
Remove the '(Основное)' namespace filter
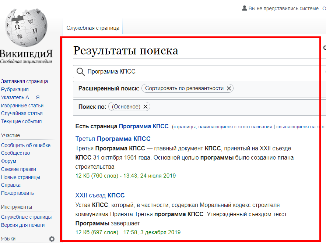click(x=146, y=107)
